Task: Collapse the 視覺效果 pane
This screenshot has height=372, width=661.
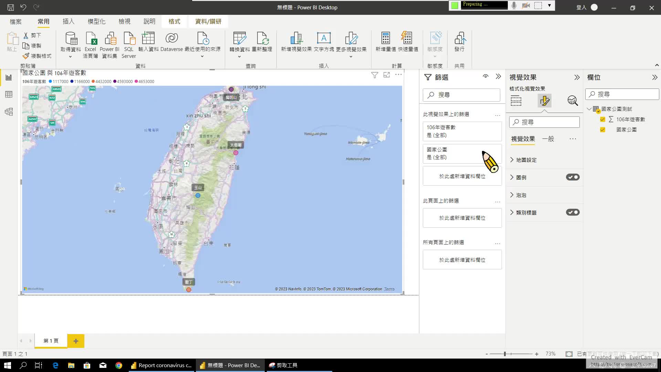Action: [x=577, y=77]
